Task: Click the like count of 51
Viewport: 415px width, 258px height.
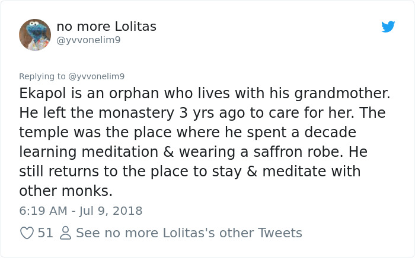Action: [x=45, y=233]
